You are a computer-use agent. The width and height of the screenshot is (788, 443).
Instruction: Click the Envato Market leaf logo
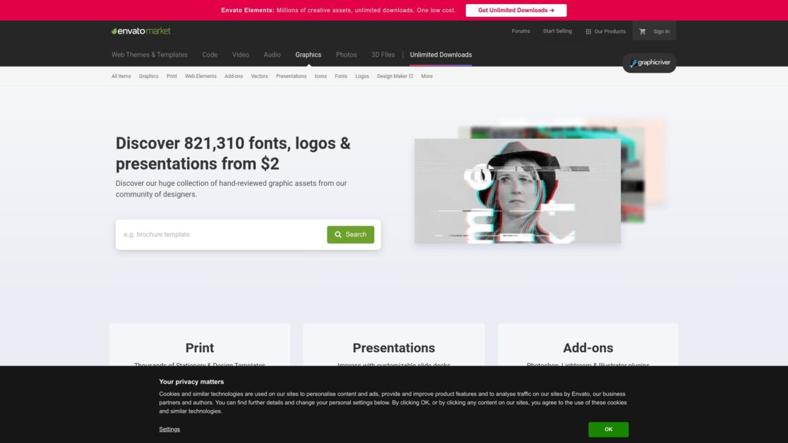point(114,30)
